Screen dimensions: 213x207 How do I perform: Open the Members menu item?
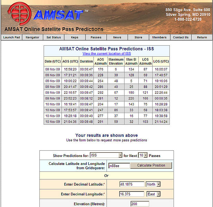[159, 37]
